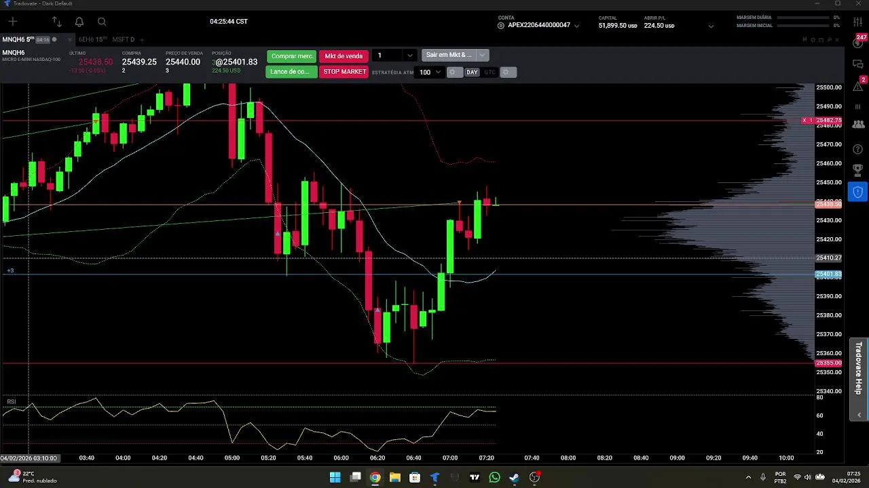Click the order quantity input field

[389, 56]
